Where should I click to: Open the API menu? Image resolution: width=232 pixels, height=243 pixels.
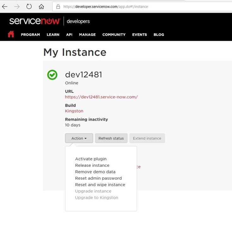[x=69, y=34]
